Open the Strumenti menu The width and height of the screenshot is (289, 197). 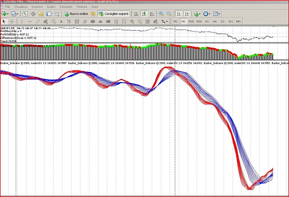tap(66, 6)
